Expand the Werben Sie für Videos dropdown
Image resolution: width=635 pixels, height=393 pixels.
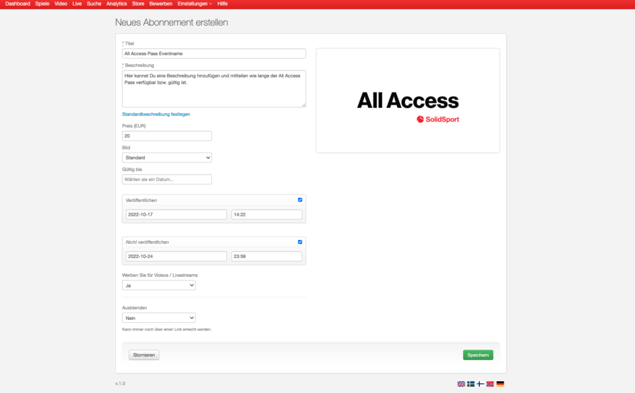point(159,285)
